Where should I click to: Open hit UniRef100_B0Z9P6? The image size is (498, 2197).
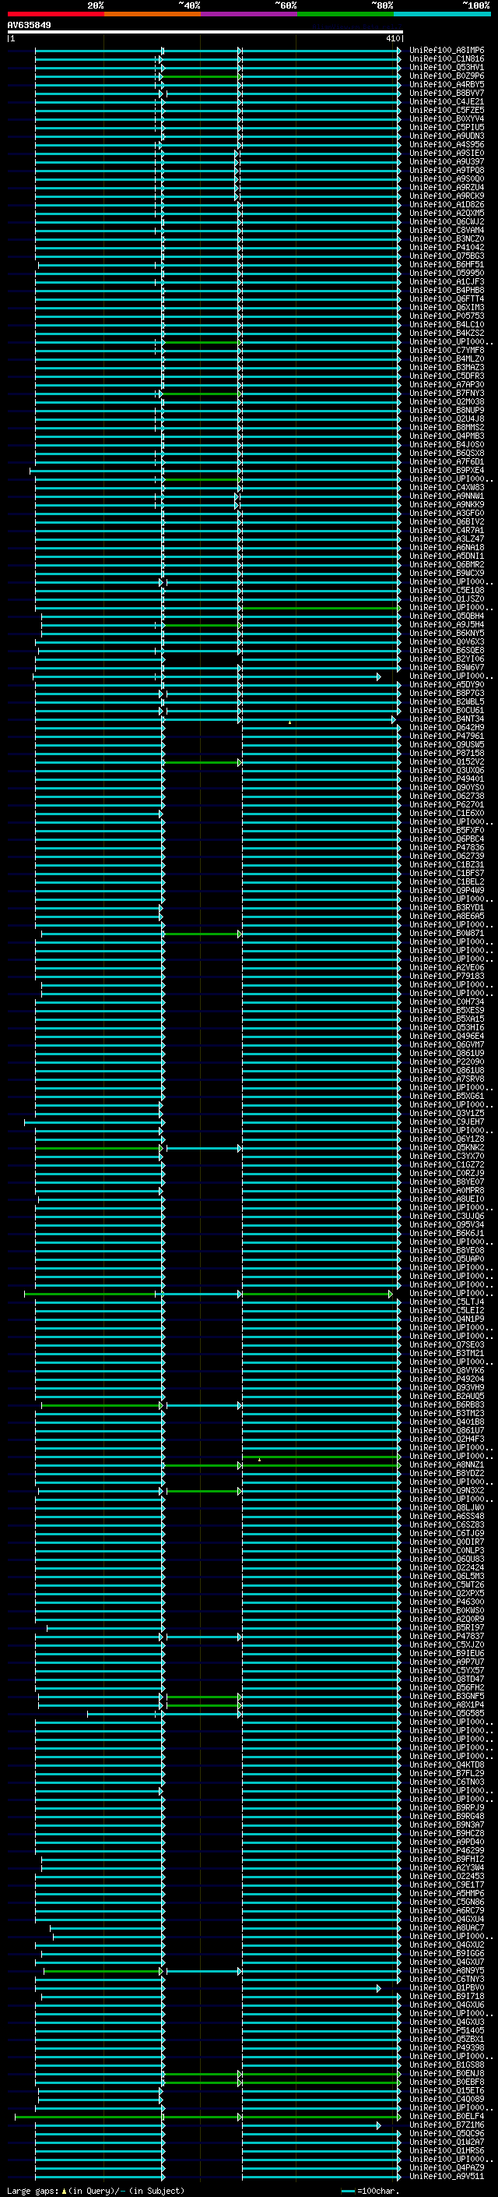coord(447,76)
